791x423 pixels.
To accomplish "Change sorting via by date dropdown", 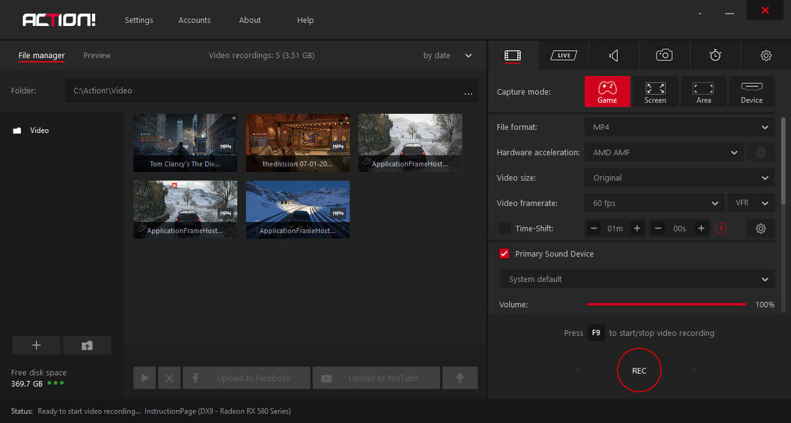I will [447, 56].
